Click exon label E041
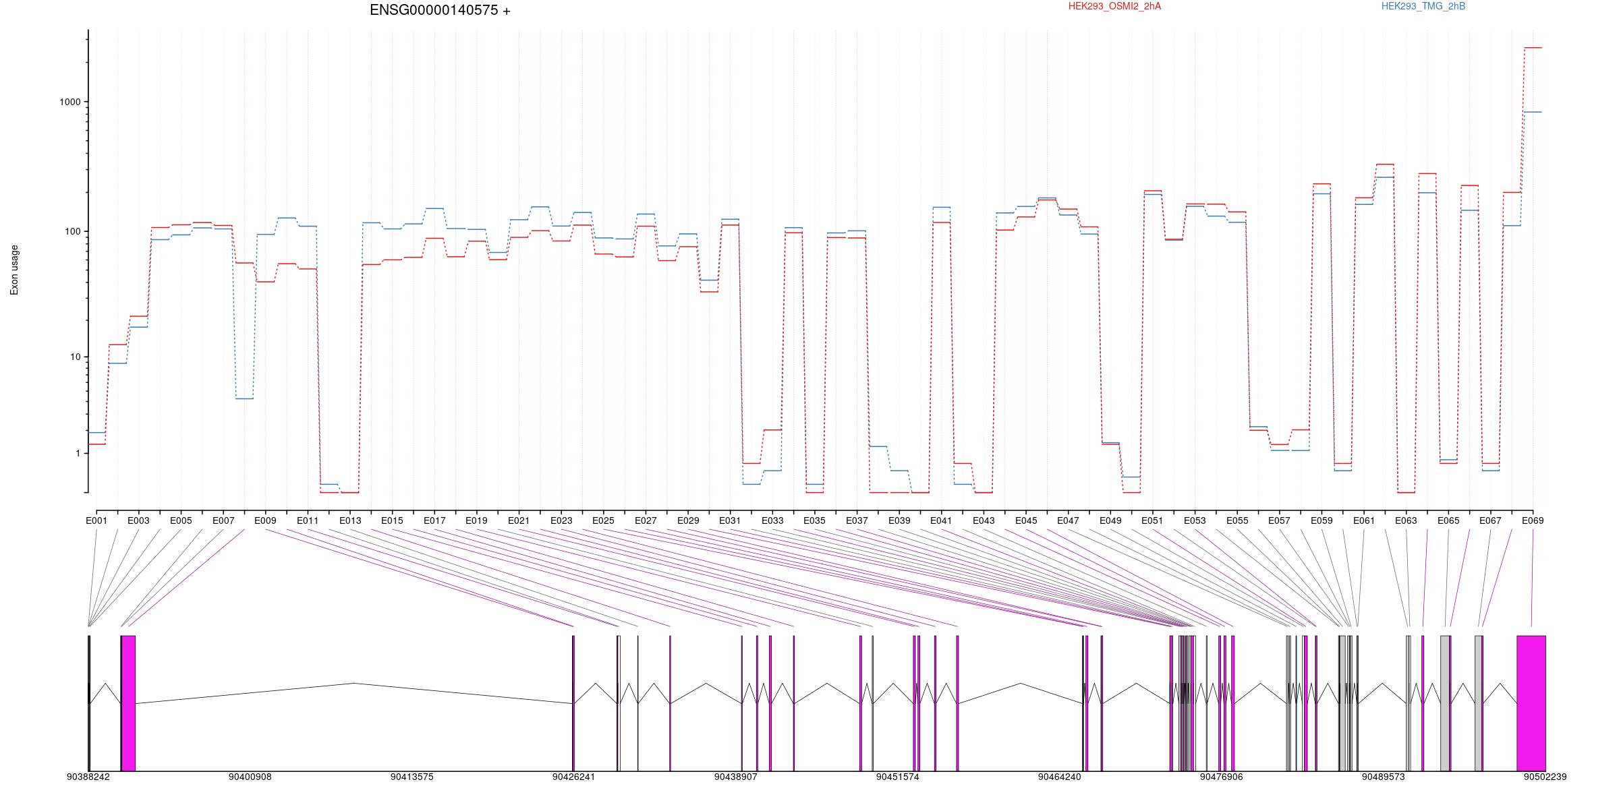Image resolution: width=1619 pixels, height=809 pixels. (x=941, y=520)
